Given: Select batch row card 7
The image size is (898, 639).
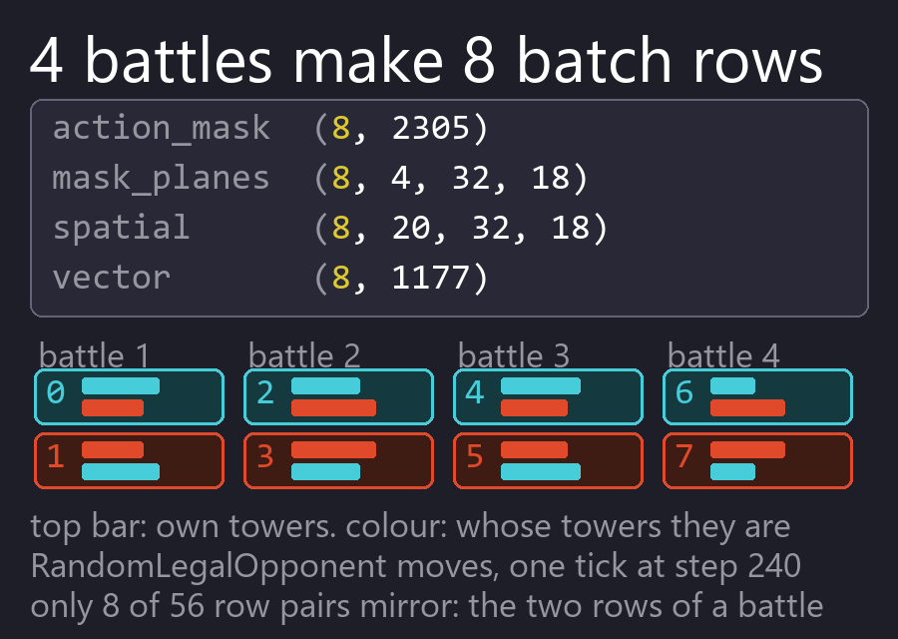Looking at the screenshot, I should 757,460.
